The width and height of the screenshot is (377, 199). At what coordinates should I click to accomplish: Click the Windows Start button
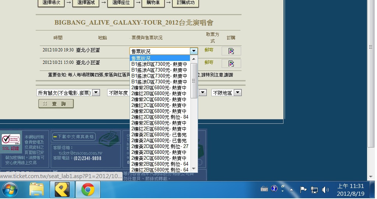(10, 190)
